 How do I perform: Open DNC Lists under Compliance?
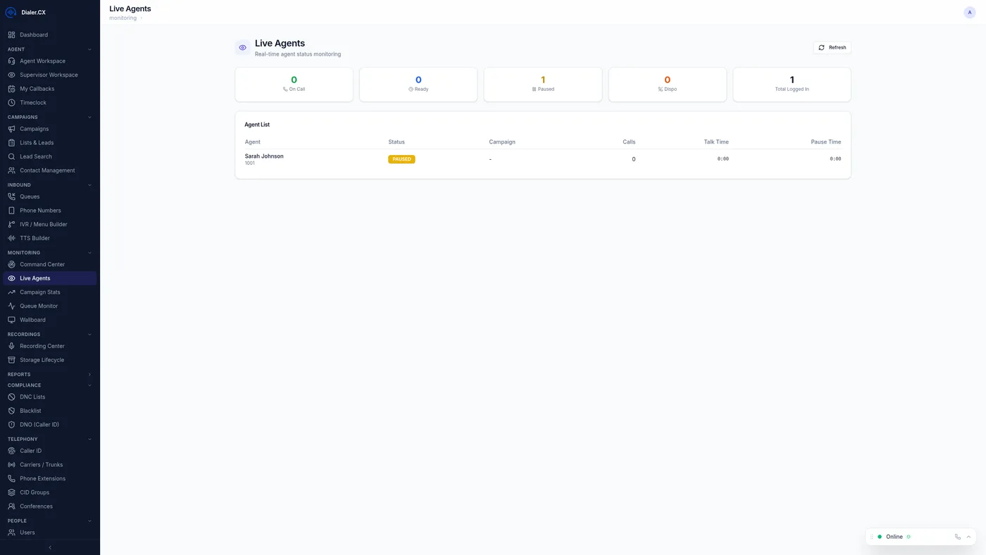[31, 397]
